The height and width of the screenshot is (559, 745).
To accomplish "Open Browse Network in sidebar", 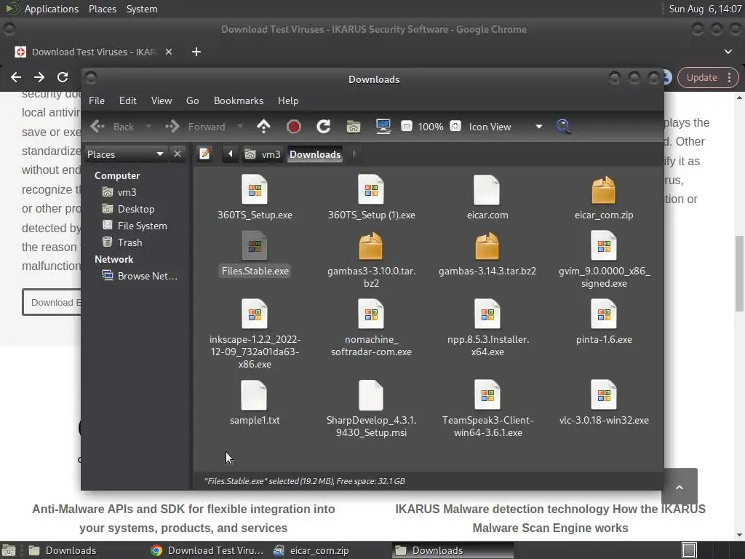I will [x=140, y=276].
